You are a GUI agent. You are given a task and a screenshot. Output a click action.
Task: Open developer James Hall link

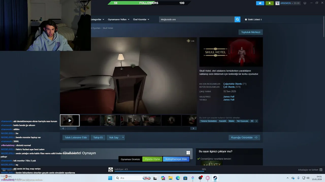(229, 97)
